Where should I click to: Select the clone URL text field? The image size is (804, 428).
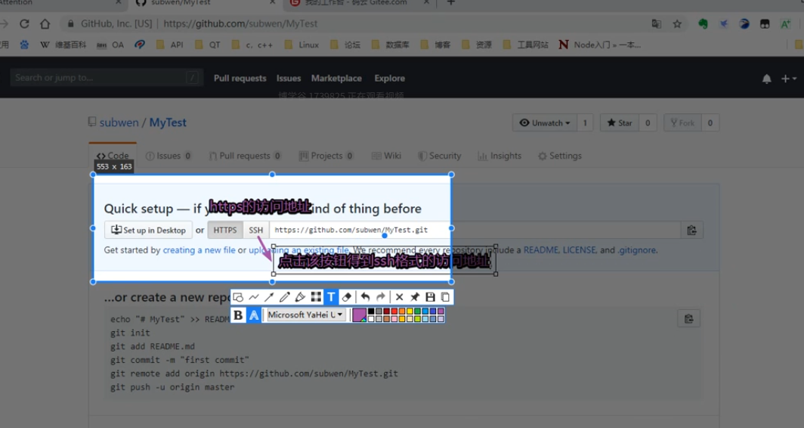pos(475,230)
